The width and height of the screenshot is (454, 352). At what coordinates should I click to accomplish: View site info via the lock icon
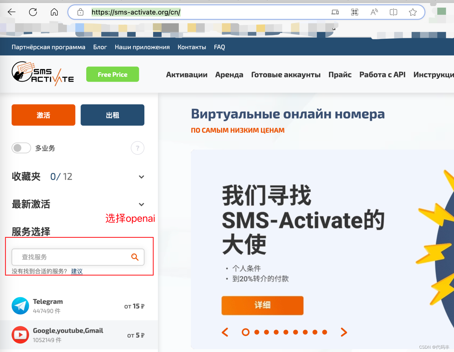(x=80, y=12)
